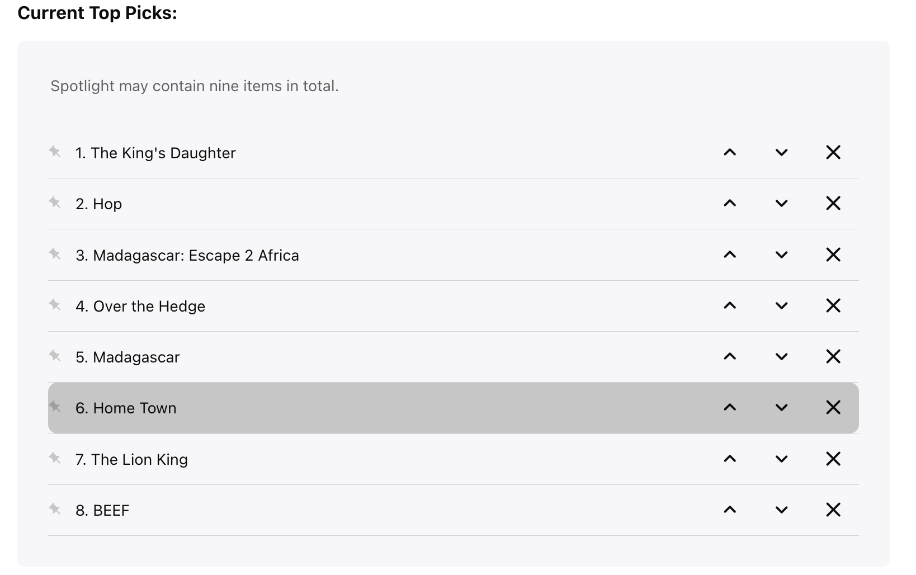
Task: Remove BEEF from top picks
Action: (833, 510)
